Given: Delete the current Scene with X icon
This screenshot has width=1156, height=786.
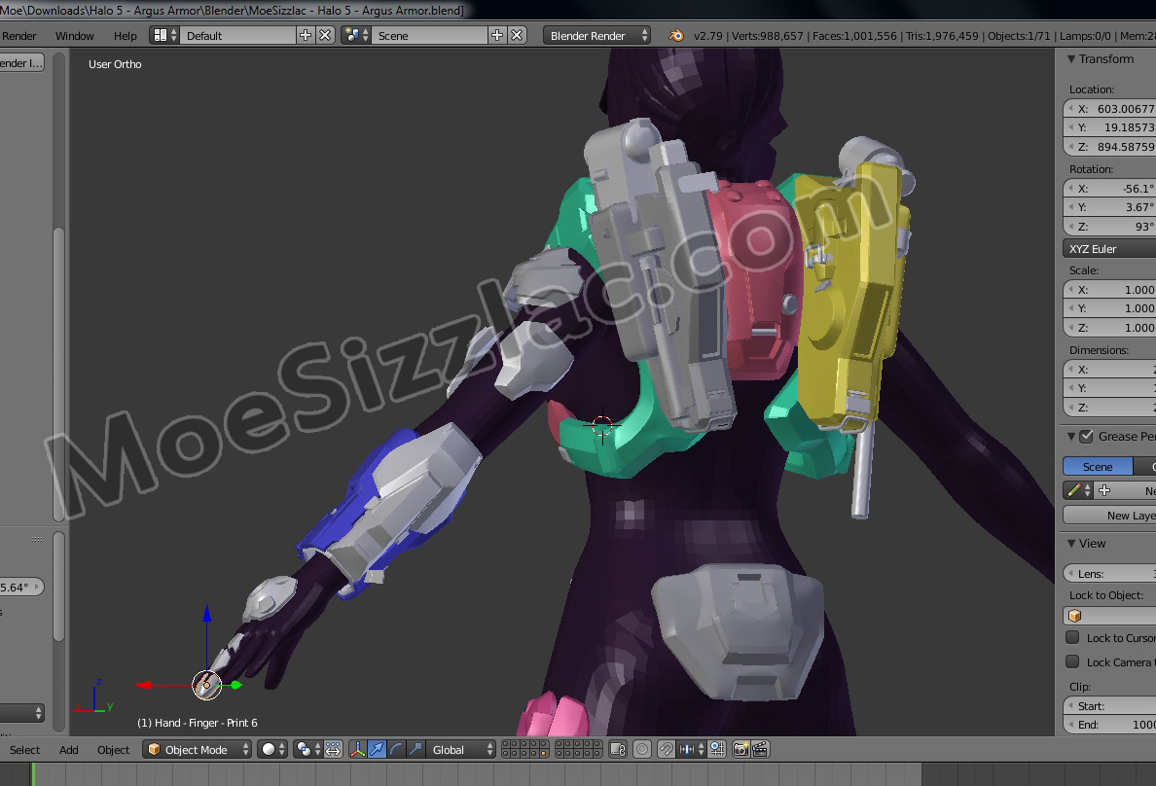Looking at the screenshot, I should [x=517, y=35].
